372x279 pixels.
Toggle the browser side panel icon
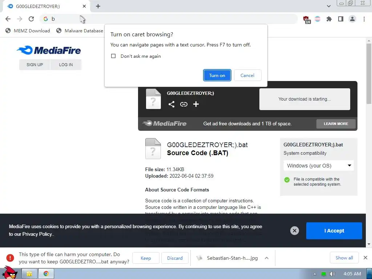pos(340,19)
